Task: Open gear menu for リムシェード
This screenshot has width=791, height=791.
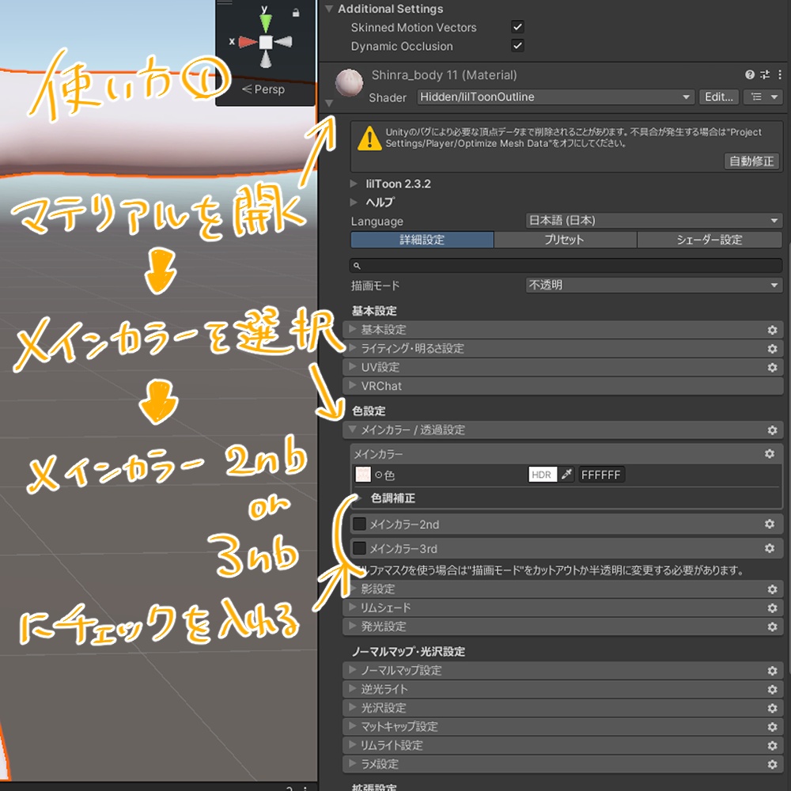Action: click(772, 607)
